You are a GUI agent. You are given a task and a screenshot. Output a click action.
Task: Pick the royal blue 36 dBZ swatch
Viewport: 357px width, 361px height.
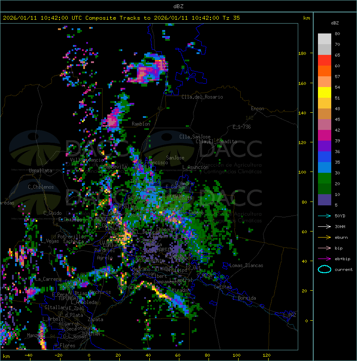(x=324, y=156)
